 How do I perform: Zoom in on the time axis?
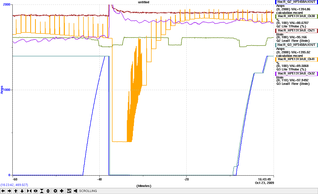pos(29,191)
